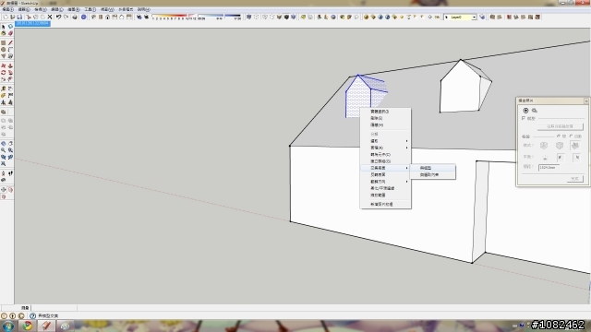Open the 編輯(E) menu in menu bar

(24, 9)
